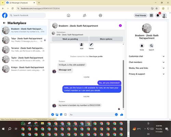Open the $700 2beds 1bath listing link

[x=70, y=35]
